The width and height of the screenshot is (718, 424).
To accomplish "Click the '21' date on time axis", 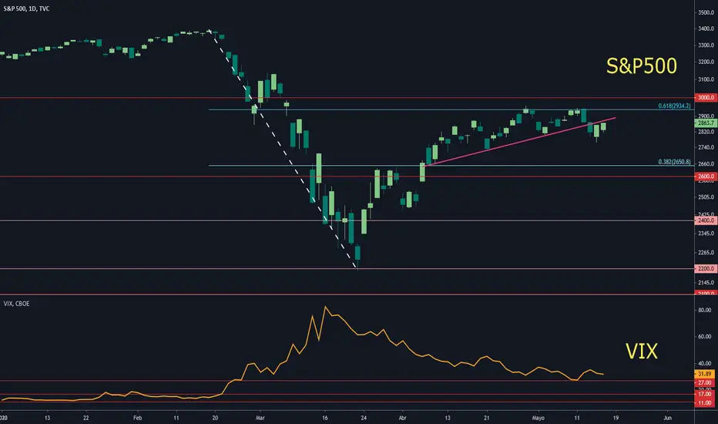I will tap(486, 418).
